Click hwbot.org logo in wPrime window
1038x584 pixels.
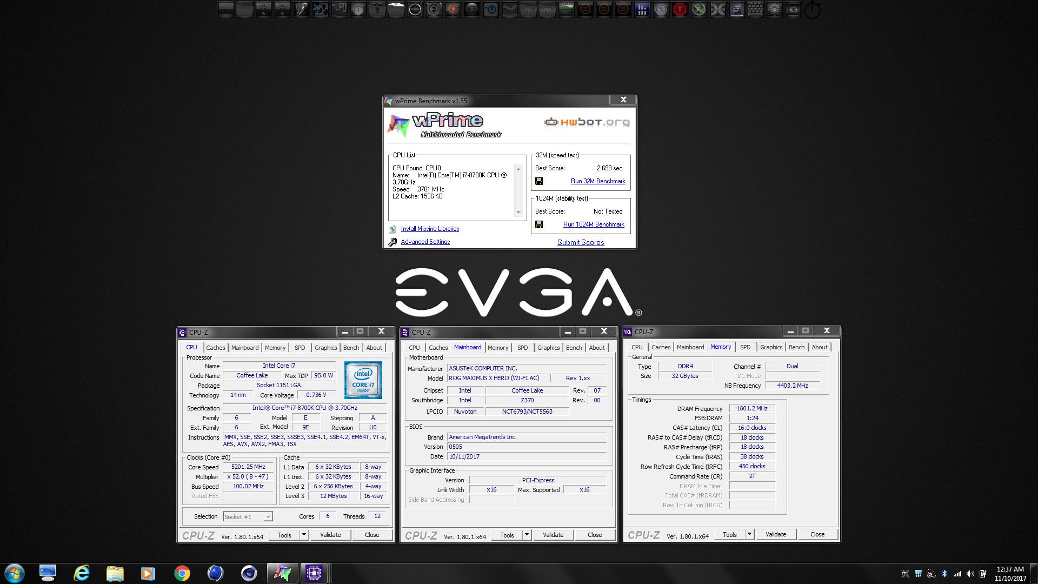click(587, 122)
